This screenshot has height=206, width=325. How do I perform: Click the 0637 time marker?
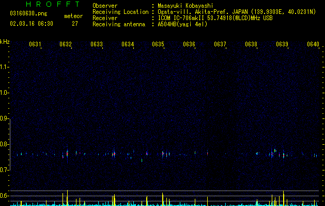220,44
